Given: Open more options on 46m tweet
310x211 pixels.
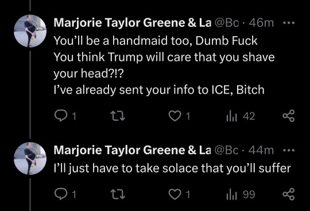Looking at the screenshot, I should coord(289,23).
